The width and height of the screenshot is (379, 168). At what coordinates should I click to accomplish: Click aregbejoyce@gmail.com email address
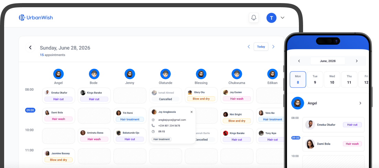click(172, 120)
